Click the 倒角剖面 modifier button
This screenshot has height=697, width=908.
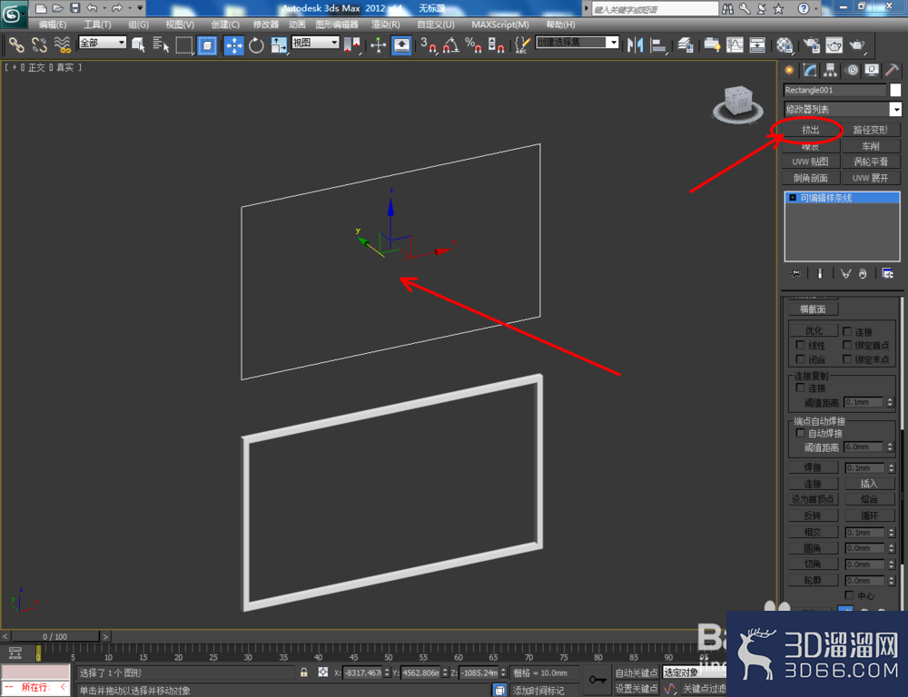[x=810, y=178]
